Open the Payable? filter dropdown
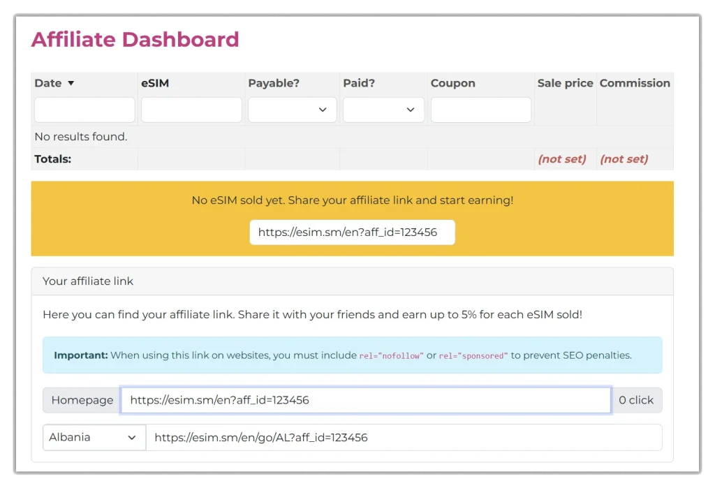The image size is (715, 488). tap(293, 110)
